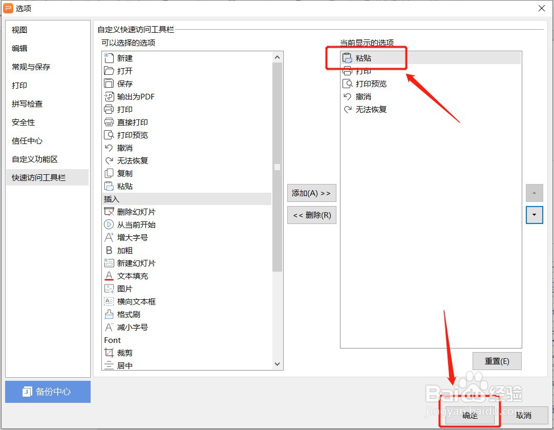Select the 减小字号 icon
The width and height of the screenshot is (554, 430).
click(x=109, y=327)
